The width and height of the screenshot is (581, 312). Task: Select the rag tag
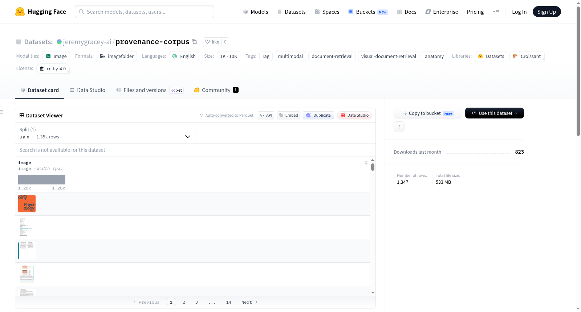(x=266, y=56)
